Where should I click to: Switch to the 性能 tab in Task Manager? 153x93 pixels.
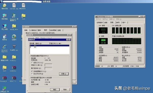pyautogui.click(x=112, y=22)
